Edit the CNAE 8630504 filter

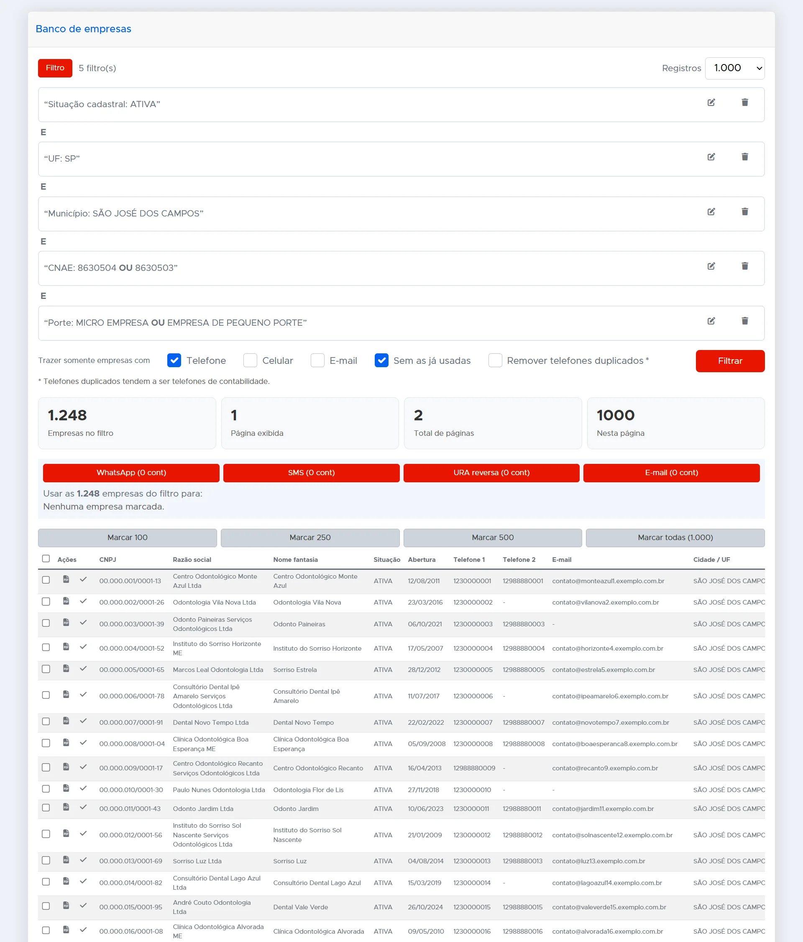click(x=711, y=266)
